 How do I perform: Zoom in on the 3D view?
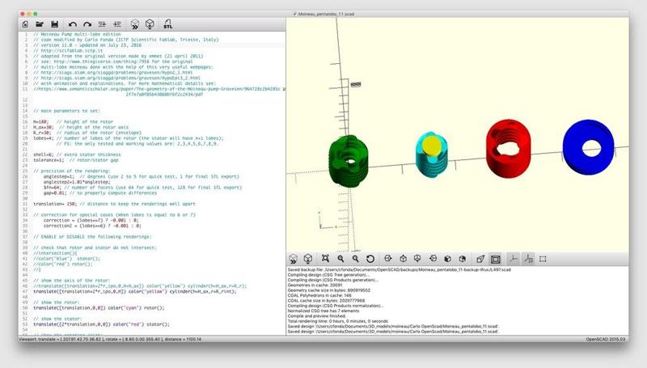click(340, 259)
